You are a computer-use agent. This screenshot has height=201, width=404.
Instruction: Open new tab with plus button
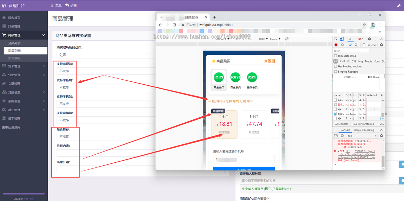[x=214, y=17]
